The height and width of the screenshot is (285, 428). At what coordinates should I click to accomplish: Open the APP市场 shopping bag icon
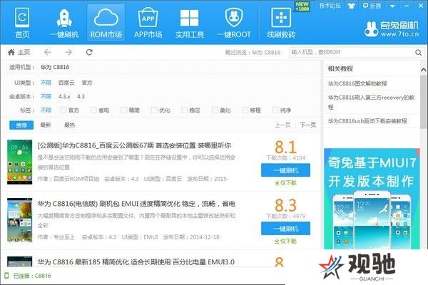point(148,23)
